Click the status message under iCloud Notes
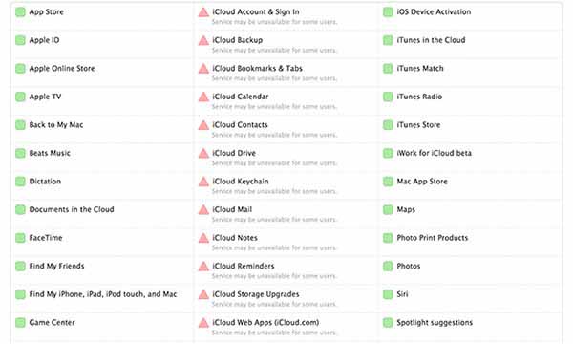This screenshot has height=344, width=573. [x=274, y=247]
